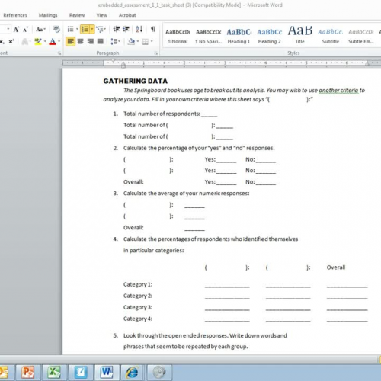Image resolution: width=381 pixels, height=381 pixels.
Task: Apply the Heading 2 style
Action: point(270,36)
